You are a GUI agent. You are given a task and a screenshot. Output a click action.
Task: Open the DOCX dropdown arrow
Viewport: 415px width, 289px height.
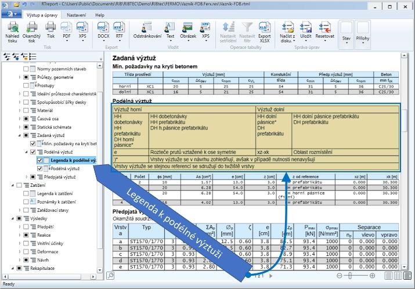click(x=103, y=41)
